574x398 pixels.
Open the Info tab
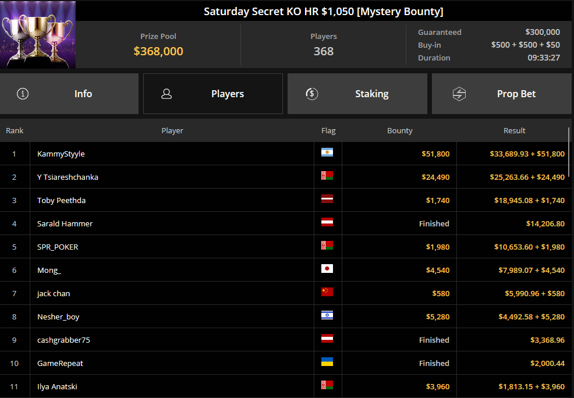click(69, 94)
